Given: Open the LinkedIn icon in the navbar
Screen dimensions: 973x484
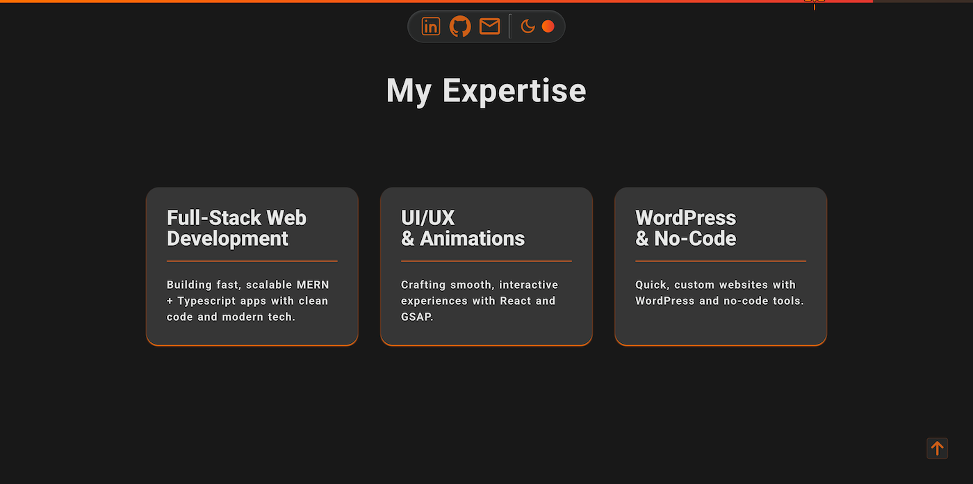Looking at the screenshot, I should pyautogui.click(x=430, y=26).
